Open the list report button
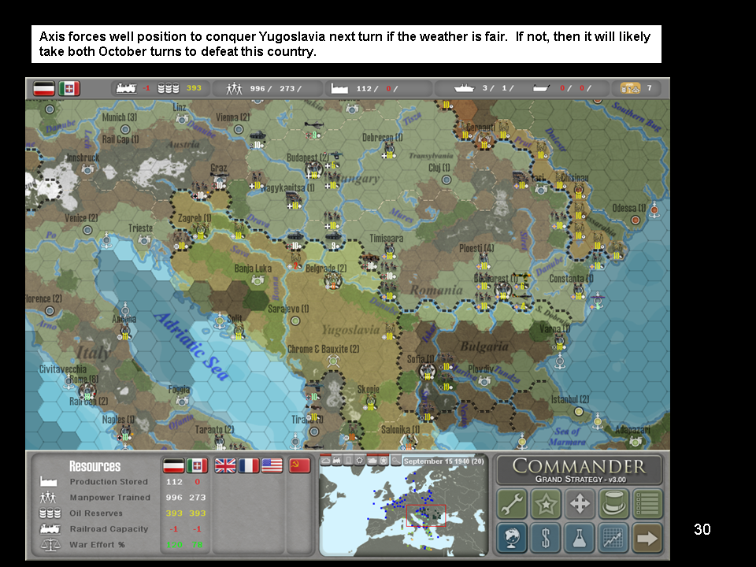756x567 pixels. coord(648,504)
